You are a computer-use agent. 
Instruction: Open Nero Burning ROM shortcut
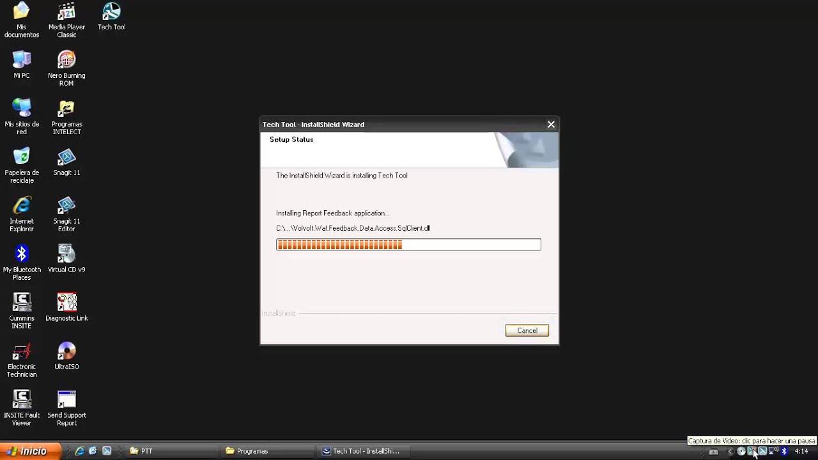click(66, 68)
